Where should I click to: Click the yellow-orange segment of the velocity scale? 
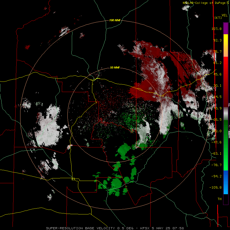[x=226, y=45]
